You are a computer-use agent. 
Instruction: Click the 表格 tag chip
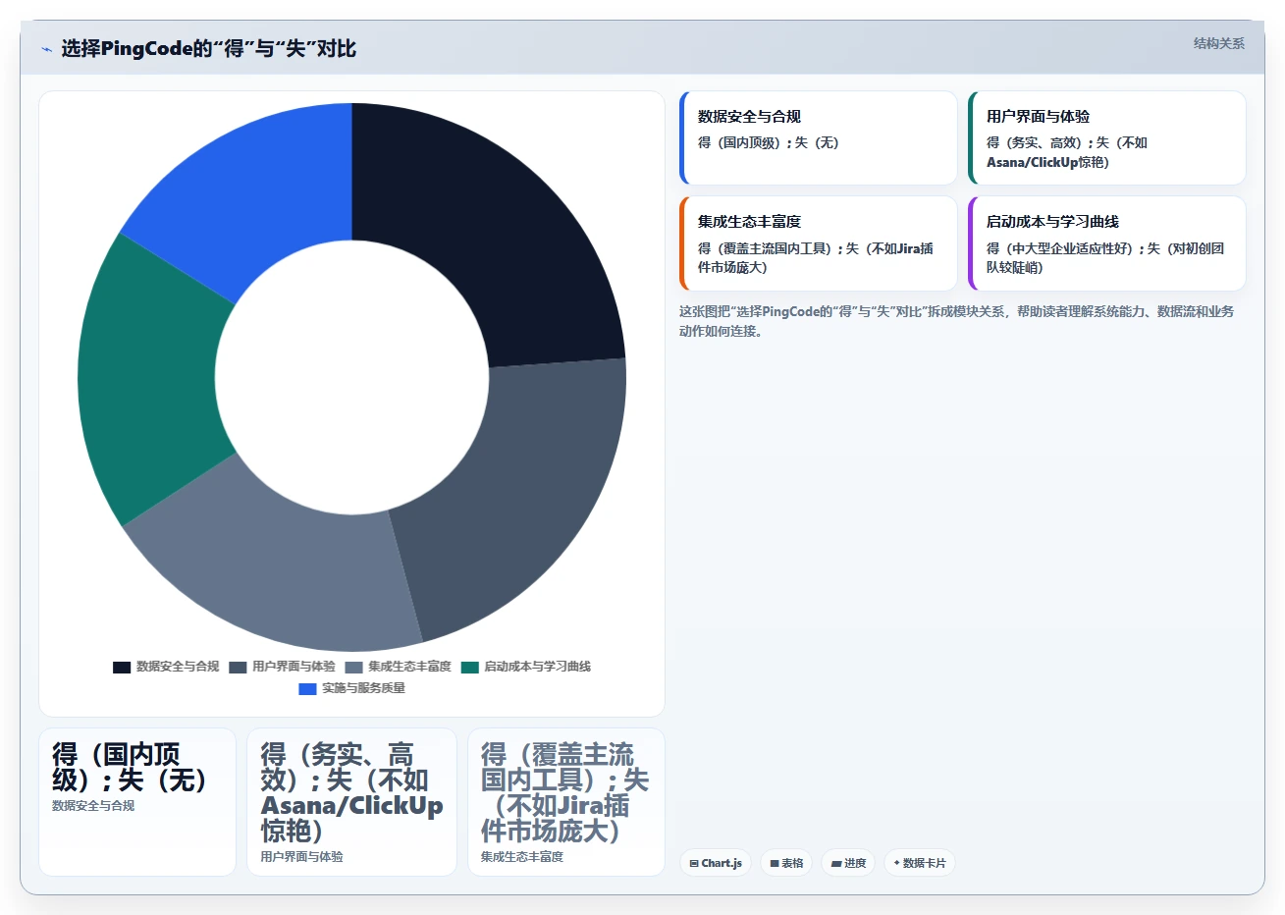786,863
